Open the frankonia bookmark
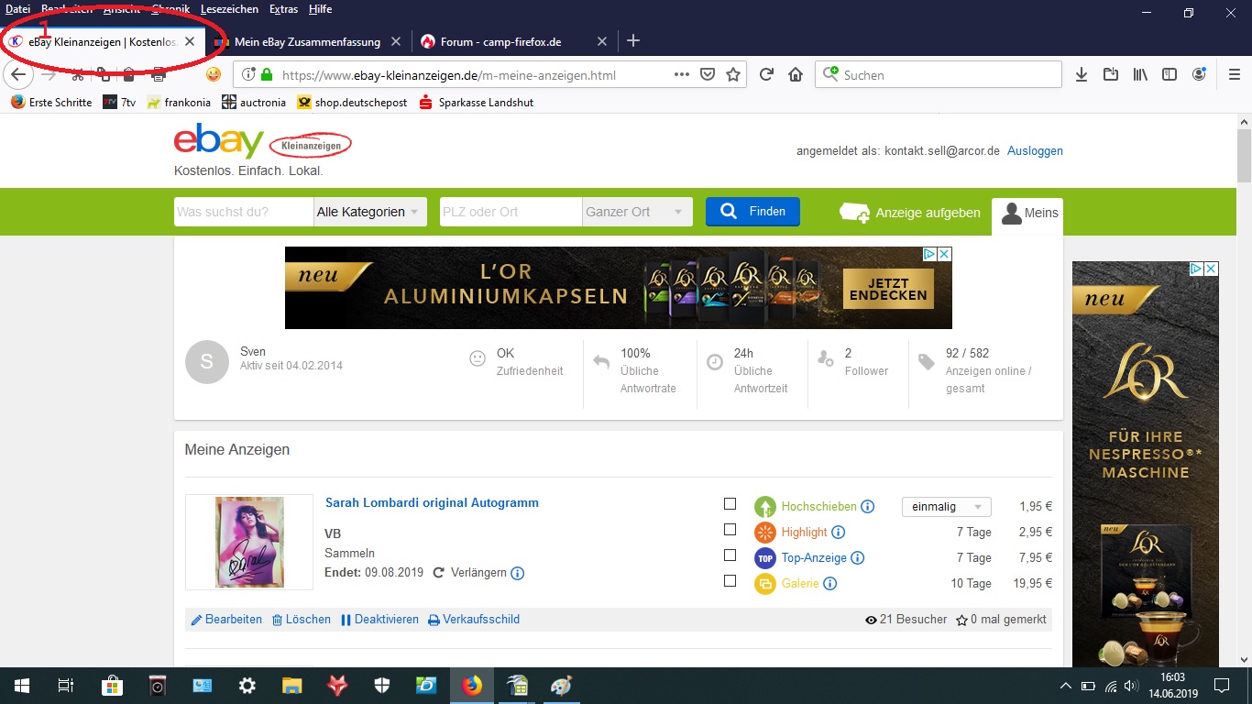 tap(179, 103)
